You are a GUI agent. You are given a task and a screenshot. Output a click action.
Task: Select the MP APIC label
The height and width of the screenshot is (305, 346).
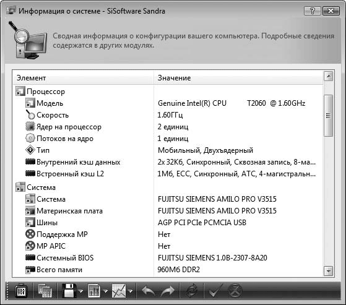(x=51, y=246)
